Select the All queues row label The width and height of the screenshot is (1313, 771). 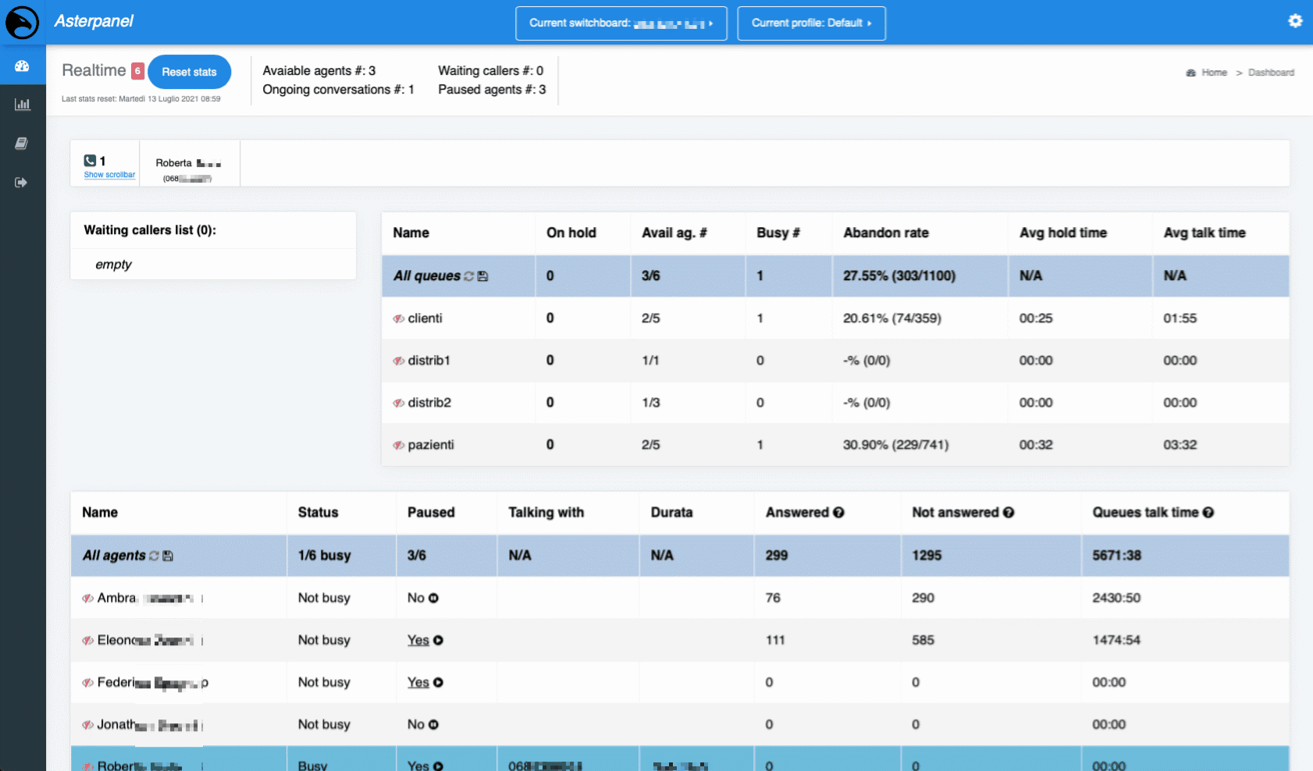426,276
